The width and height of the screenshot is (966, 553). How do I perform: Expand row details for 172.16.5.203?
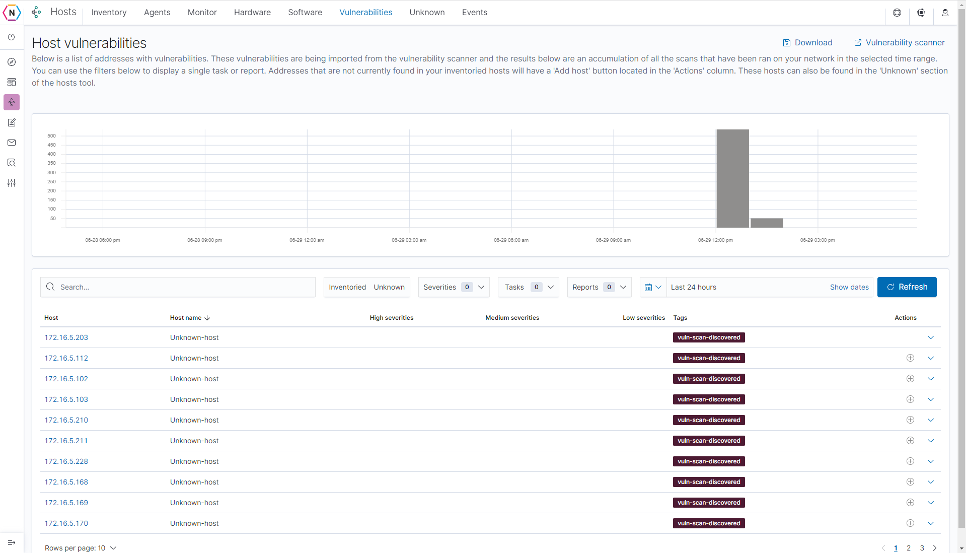point(931,337)
